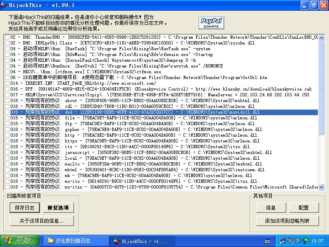This screenshot has height=247, width=329.
Task: Click the PayPal Donate button
Action: click(x=211, y=23)
